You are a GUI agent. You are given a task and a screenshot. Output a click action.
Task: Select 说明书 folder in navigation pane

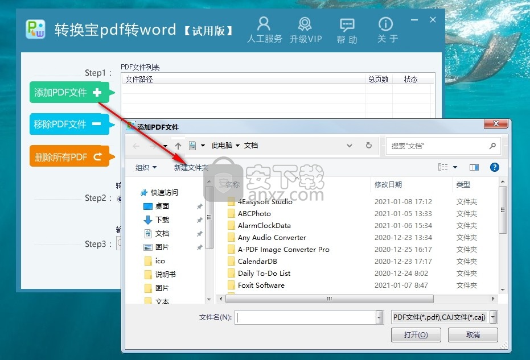[x=165, y=274]
